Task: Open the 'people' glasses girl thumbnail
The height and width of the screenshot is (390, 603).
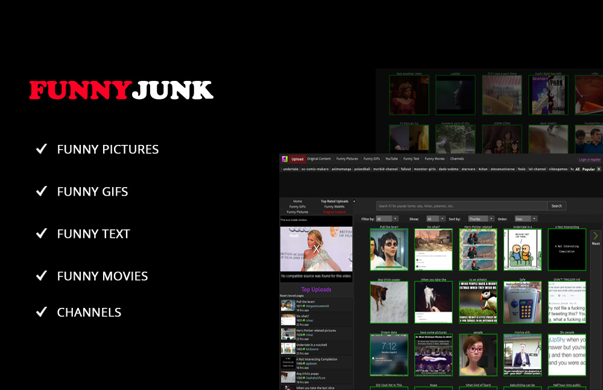Action: (478, 355)
